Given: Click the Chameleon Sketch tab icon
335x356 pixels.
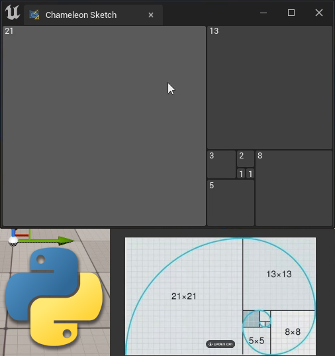Looking at the screenshot, I should click(x=34, y=15).
